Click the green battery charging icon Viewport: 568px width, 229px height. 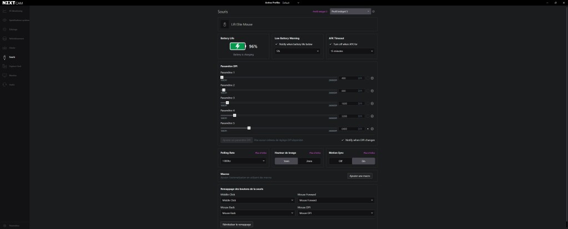coord(238,46)
